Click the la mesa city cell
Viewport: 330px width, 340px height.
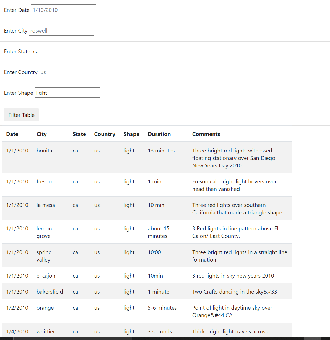coord(46,205)
